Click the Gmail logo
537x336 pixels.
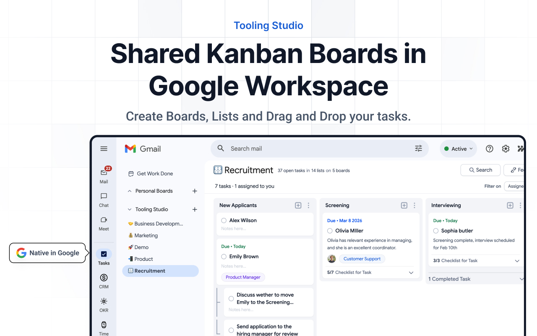143,149
